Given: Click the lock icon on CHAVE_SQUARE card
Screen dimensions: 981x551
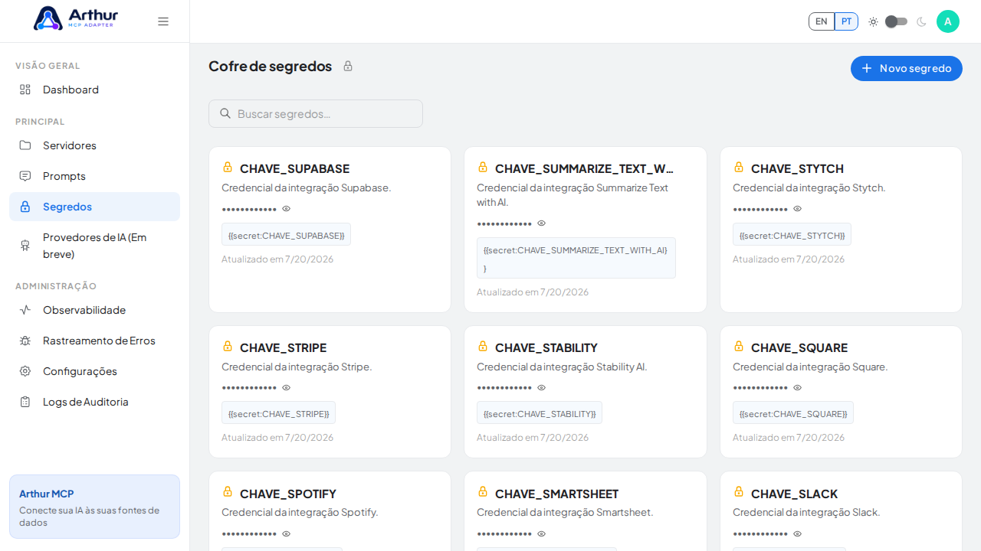Looking at the screenshot, I should click(x=739, y=346).
